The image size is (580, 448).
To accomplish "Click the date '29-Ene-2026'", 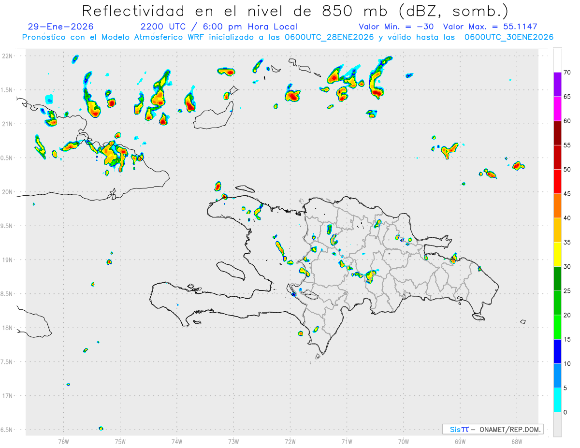I will [61, 27].
